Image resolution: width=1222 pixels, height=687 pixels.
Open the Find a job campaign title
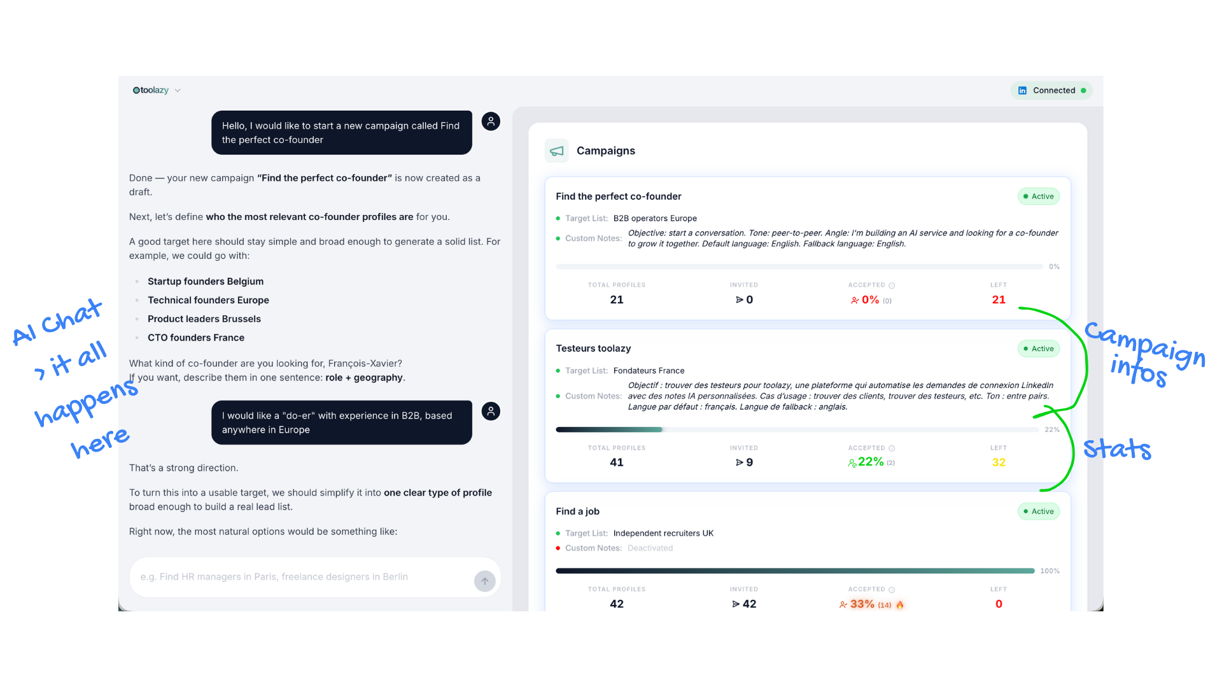tap(577, 511)
